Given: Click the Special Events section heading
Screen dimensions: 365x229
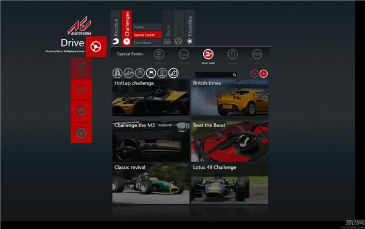Looking at the screenshot, I should (x=130, y=54).
